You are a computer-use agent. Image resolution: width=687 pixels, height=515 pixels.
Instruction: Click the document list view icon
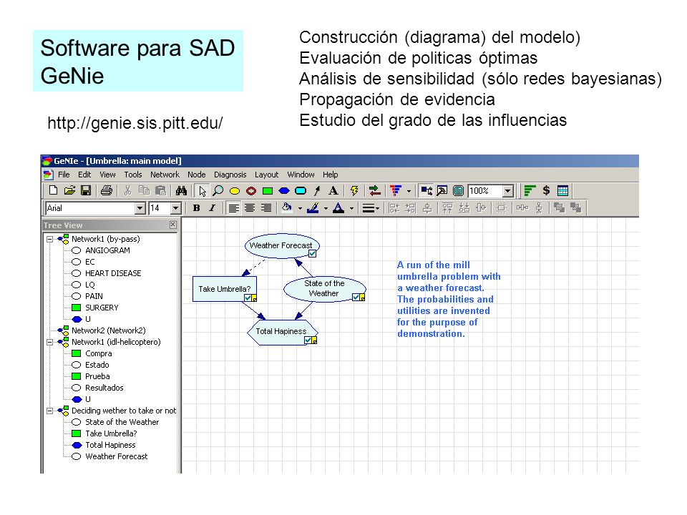pyautogui.click(x=458, y=190)
